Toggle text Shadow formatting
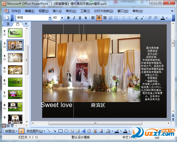177x142 pixels. tap(86, 18)
